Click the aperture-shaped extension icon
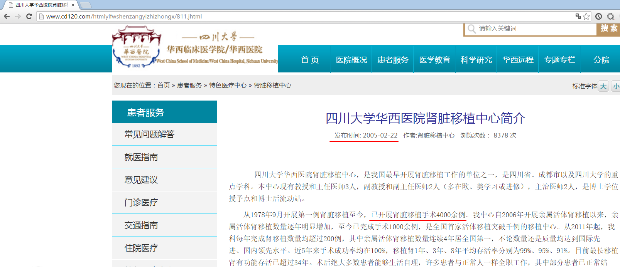The height and width of the screenshot is (267, 620). coord(610,16)
